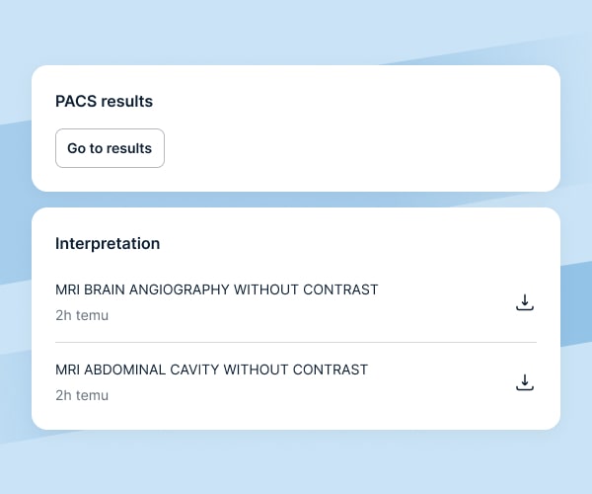The height and width of the screenshot is (494, 592).
Task: Download the MRI Abdominal Cavity interpretation
Action: tap(525, 382)
